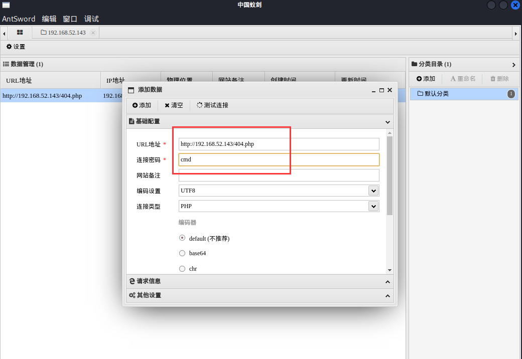Open the 调试 menu
Image resolution: width=522 pixels, height=359 pixels.
(91, 19)
